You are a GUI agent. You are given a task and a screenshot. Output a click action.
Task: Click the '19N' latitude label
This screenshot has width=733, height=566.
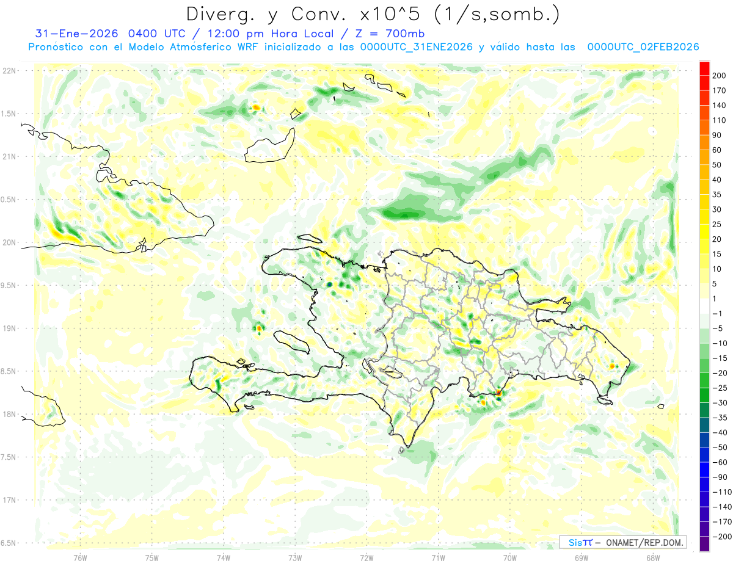pyautogui.click(x=9, y=328)
